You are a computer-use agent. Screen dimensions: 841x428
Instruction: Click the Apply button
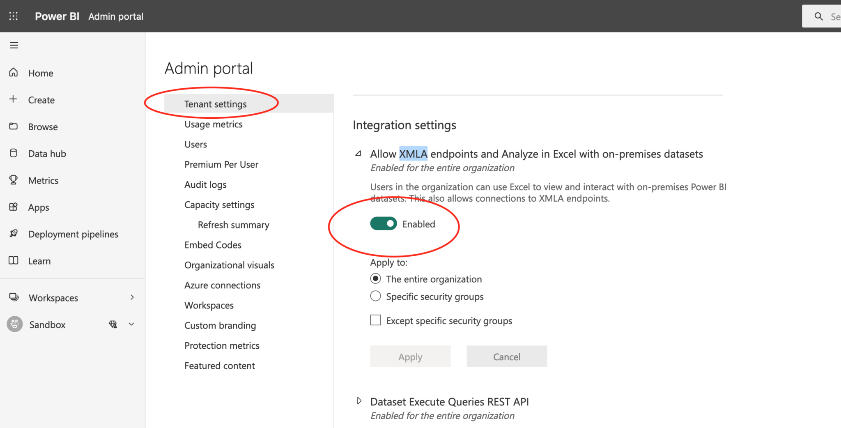point(410,356)
